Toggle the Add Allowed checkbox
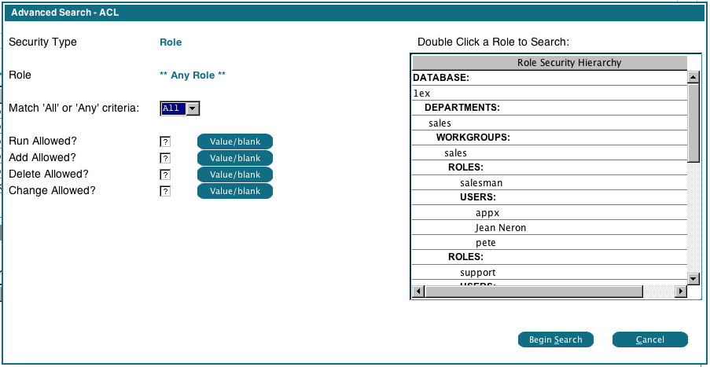Viewport: 710px width, 367px height. [x=165, y=158]
